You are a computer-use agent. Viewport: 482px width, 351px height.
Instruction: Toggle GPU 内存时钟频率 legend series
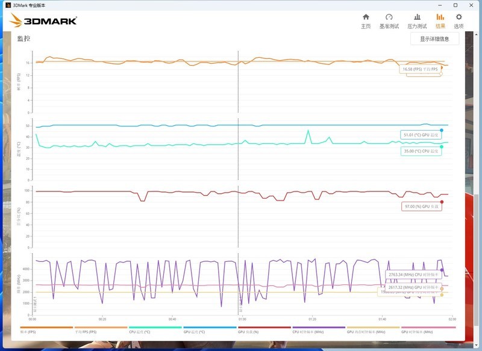373,329
